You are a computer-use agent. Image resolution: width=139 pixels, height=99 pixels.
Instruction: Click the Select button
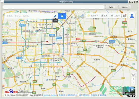pos(112,7)
